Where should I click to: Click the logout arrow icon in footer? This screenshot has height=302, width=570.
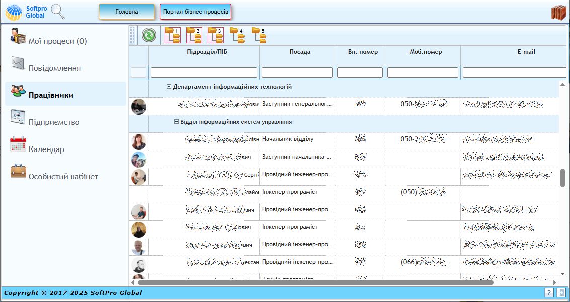point(561,292)
